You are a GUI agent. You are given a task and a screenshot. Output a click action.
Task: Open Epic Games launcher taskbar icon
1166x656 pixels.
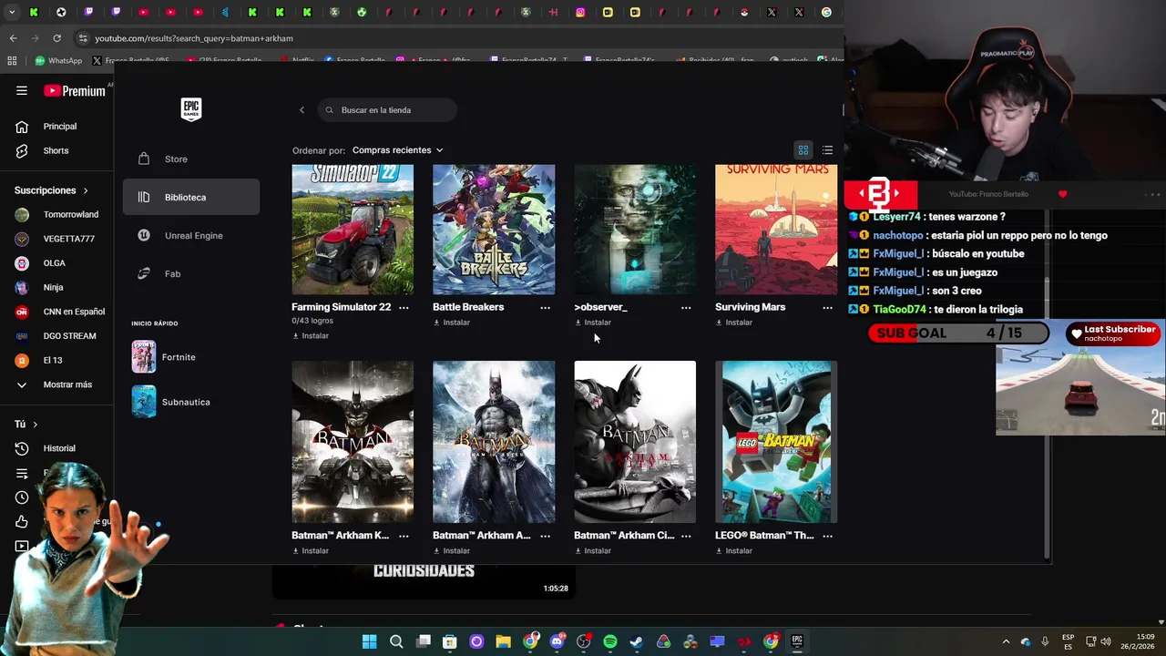pos(797,641)
